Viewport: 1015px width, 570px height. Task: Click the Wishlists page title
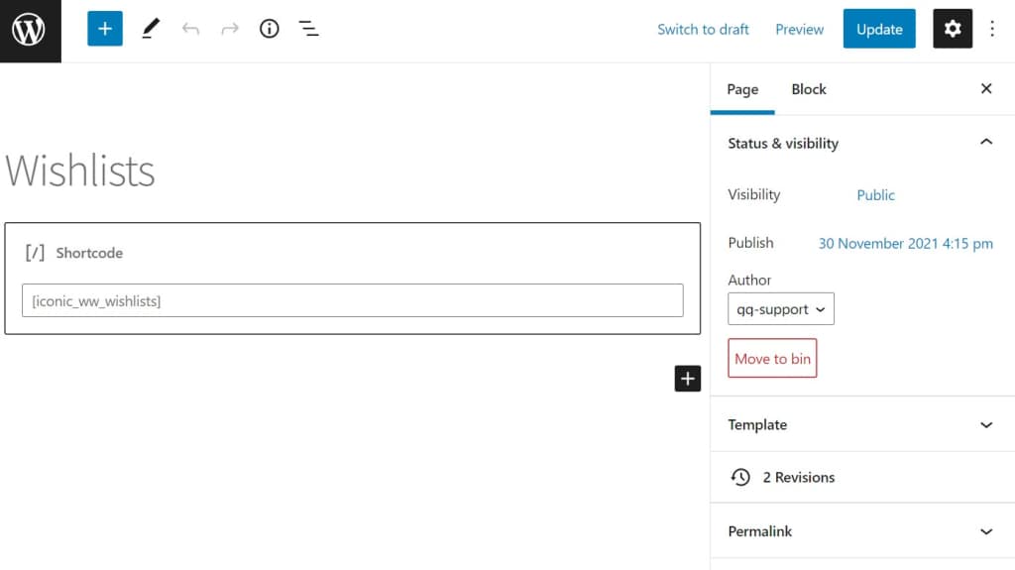click(x=80, y=171)
